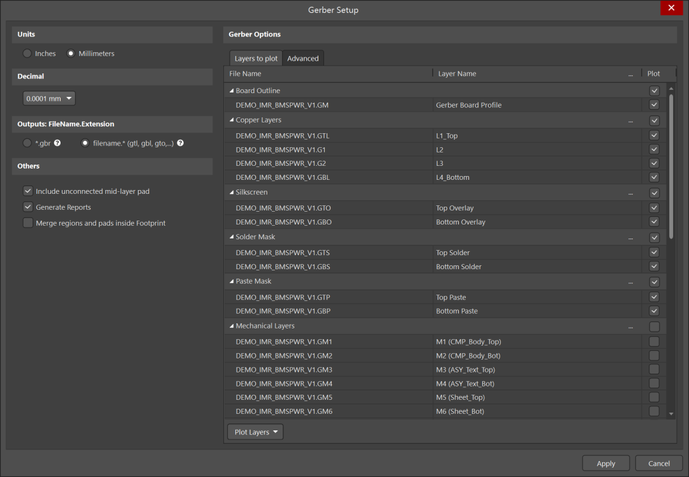The height and width of the screenshot is (477, 689).
Task: Click the Bottom Paste layer name
Action: tap(457, 311)
